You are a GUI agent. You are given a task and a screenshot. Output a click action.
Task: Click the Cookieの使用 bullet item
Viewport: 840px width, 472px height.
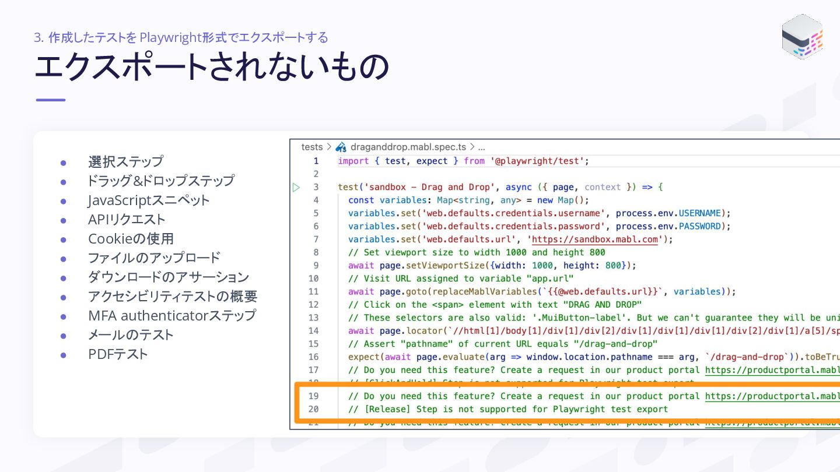[x=131, y=238]
